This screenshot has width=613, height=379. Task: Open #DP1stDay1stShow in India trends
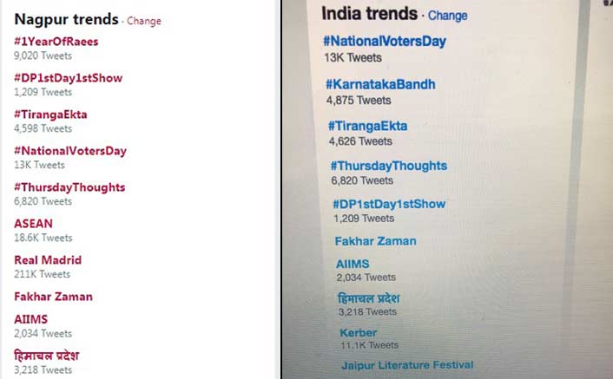click(389, 204)
